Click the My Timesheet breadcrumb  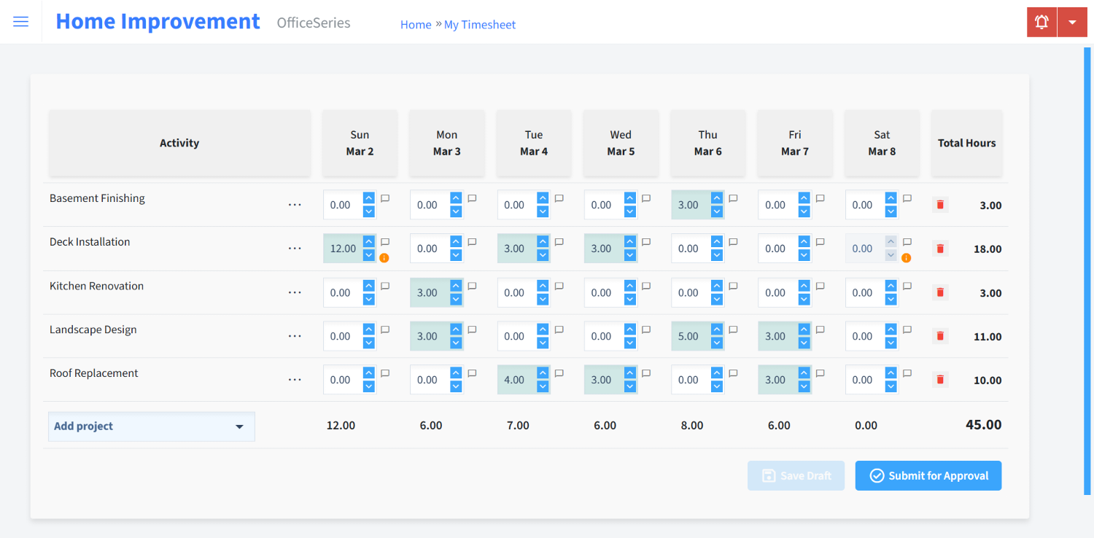(479, 25)
